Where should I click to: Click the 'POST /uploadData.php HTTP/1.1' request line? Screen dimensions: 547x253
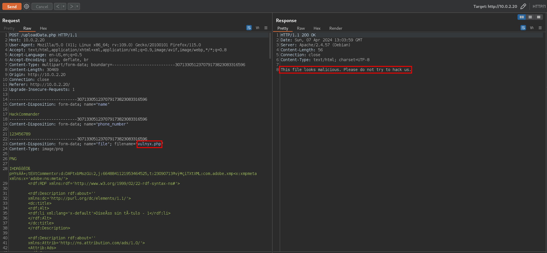click(43, 35)
